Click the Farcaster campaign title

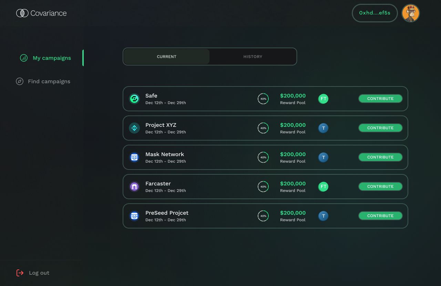[x=158, y=184]
